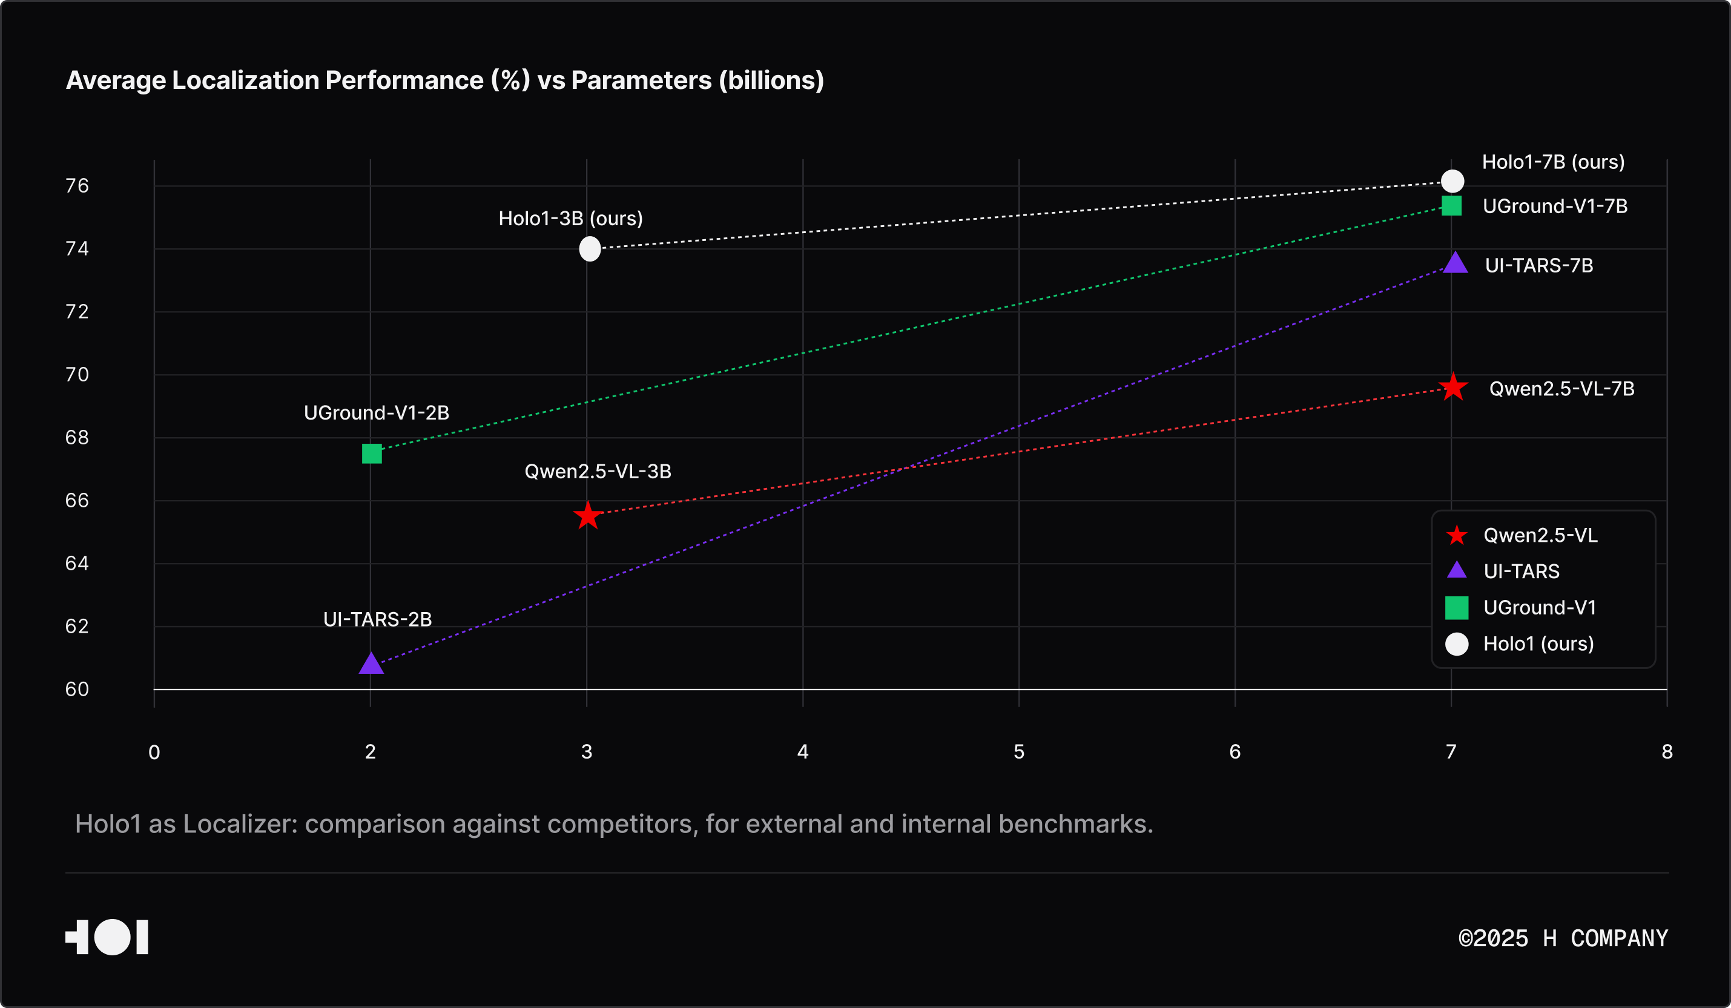Click the 'Qwen2.5-VL-3B' point label
This screenshot has width=1731, height=1008.
[598, 472]
